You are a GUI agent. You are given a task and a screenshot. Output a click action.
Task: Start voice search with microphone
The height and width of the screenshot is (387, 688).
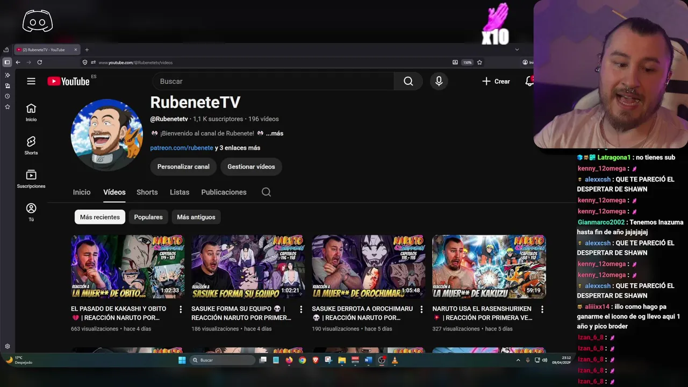[x=439, y=81]
